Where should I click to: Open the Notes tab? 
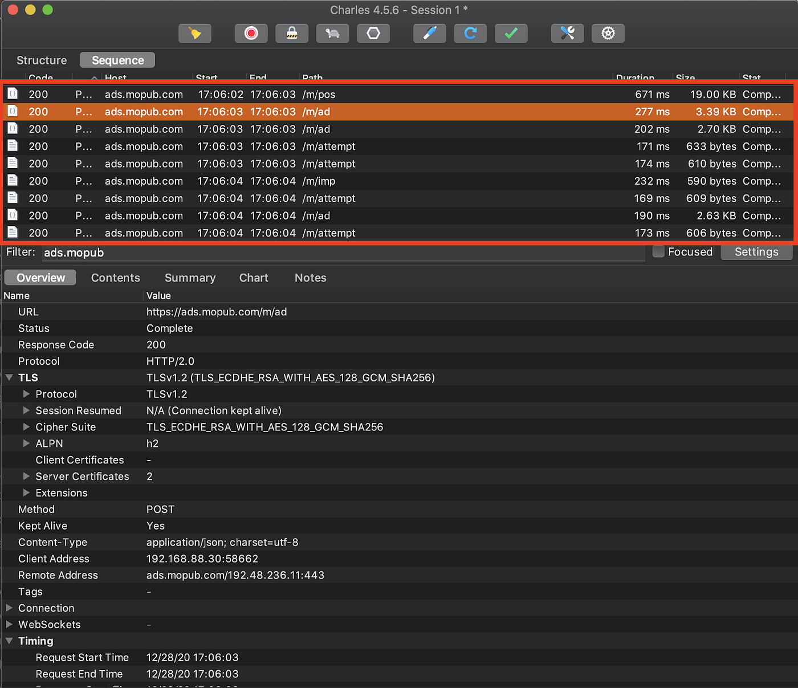pos(311,278)
